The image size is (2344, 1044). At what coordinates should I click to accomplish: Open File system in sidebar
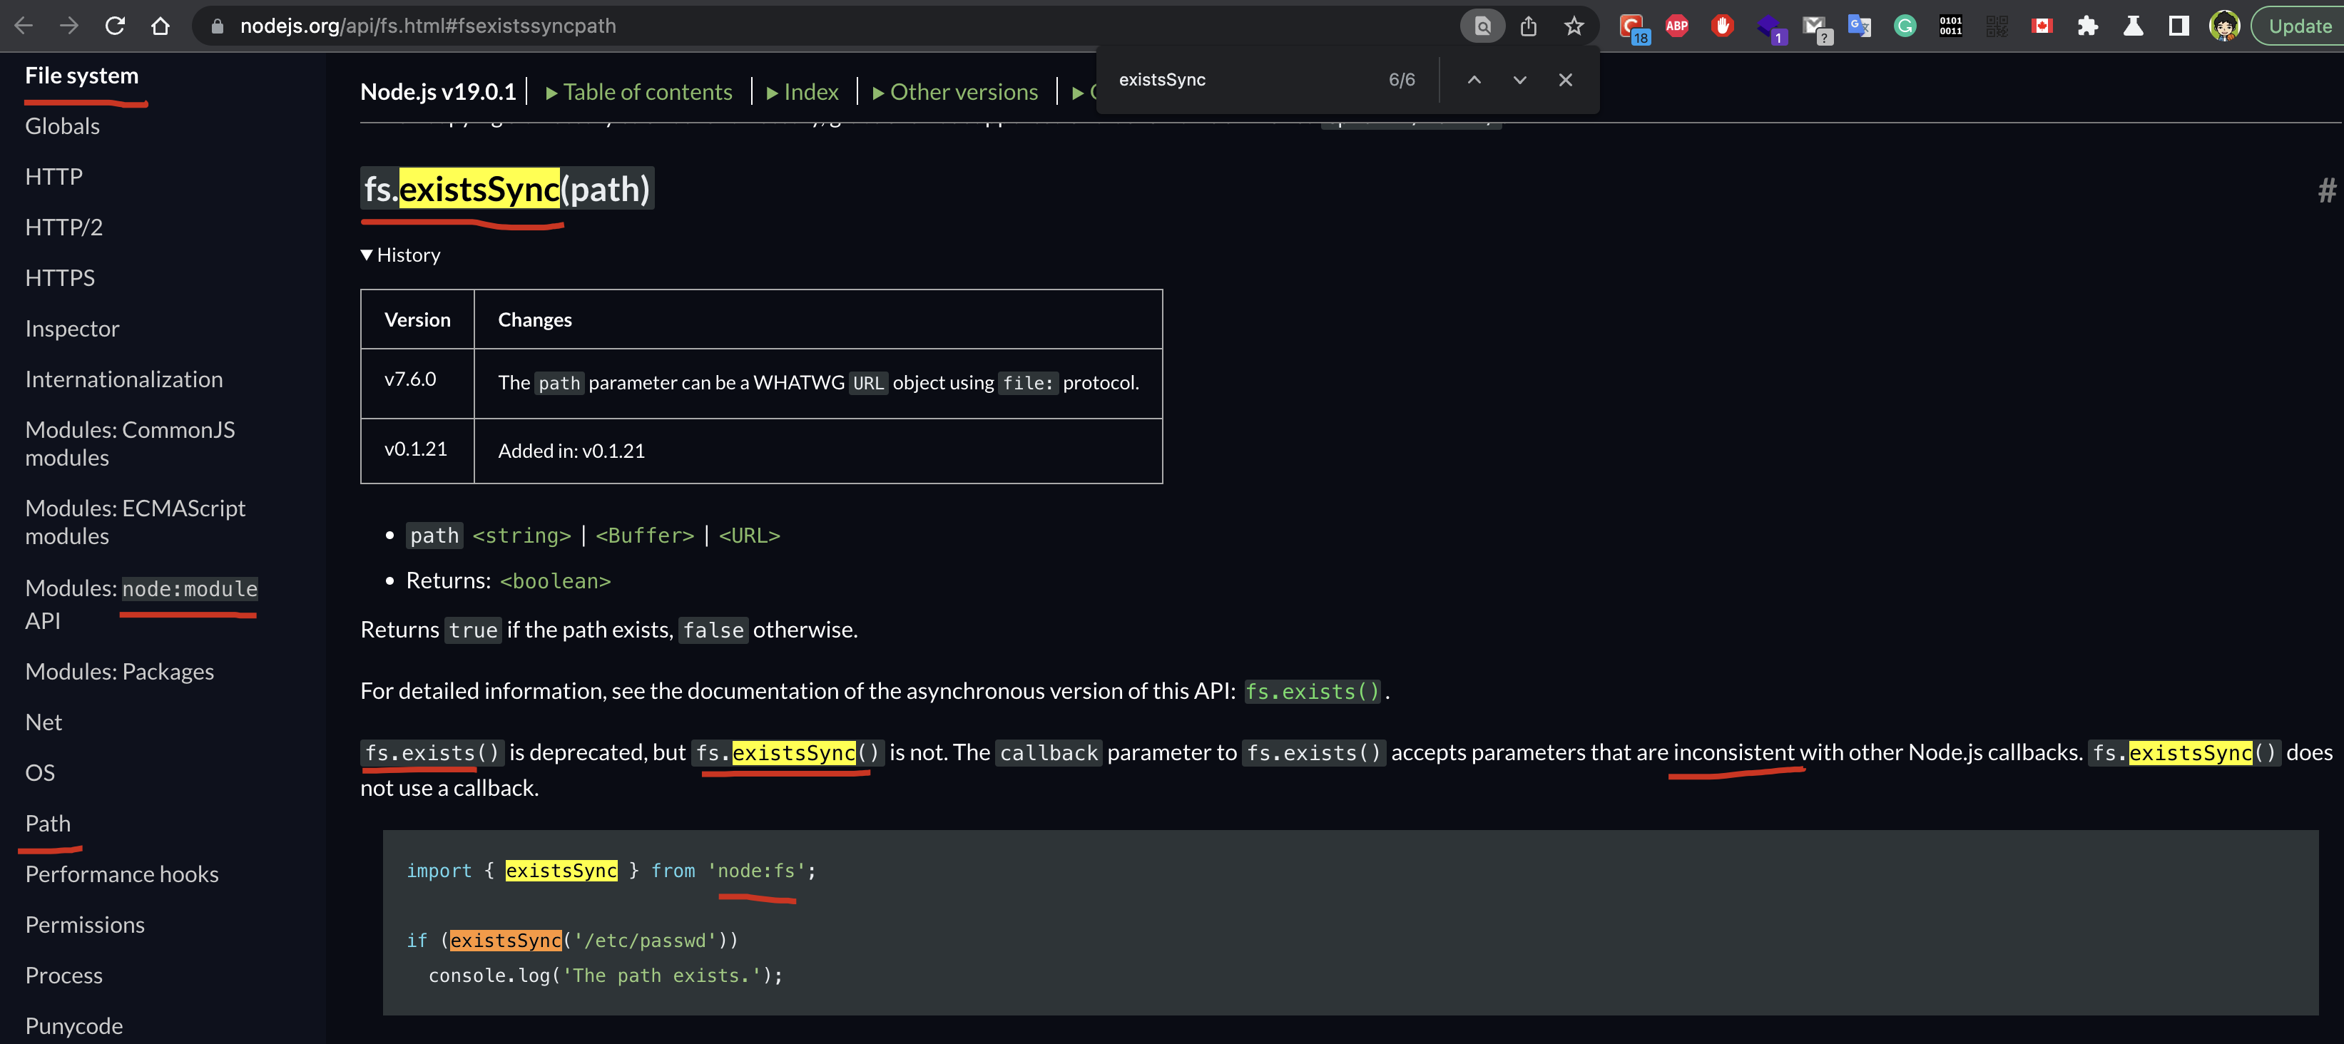[82, 76]
